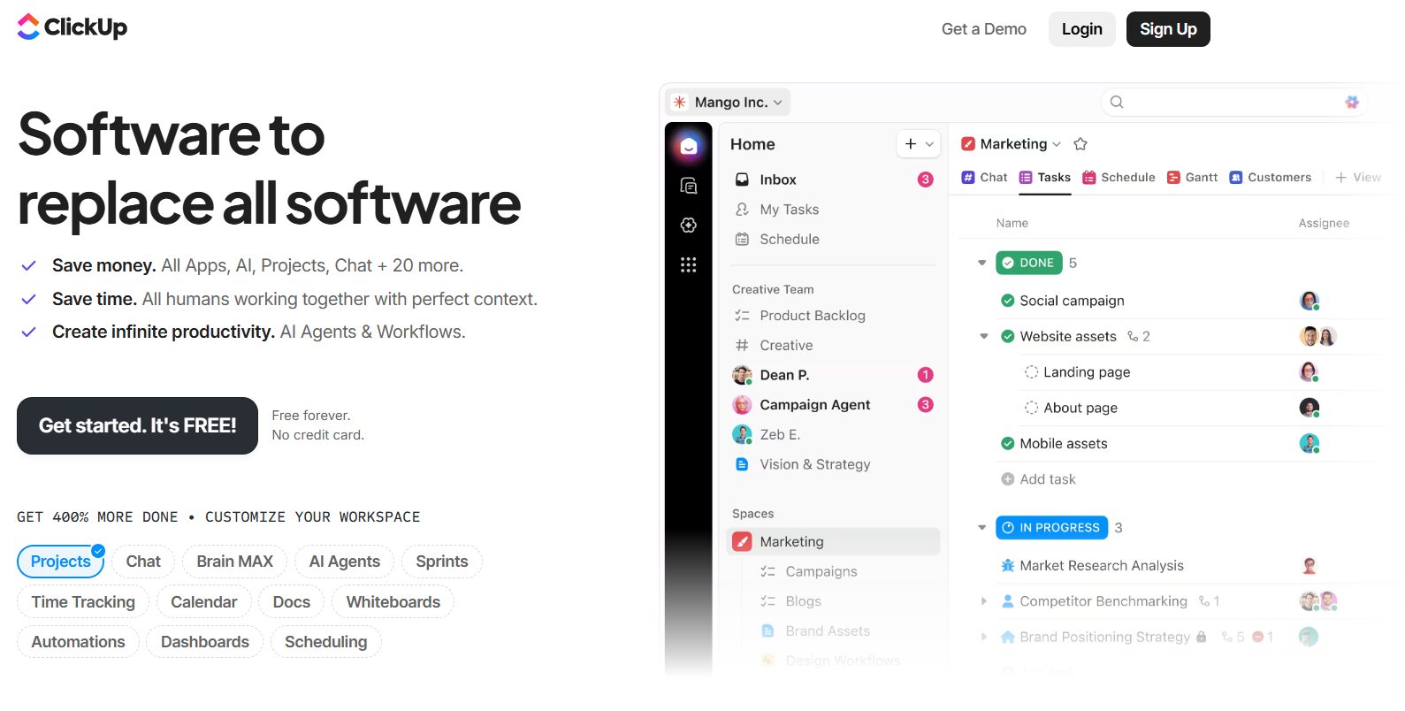Switch to the Tasks tab
Viewport: 1405px width, 711px height.
(1044, 178)
